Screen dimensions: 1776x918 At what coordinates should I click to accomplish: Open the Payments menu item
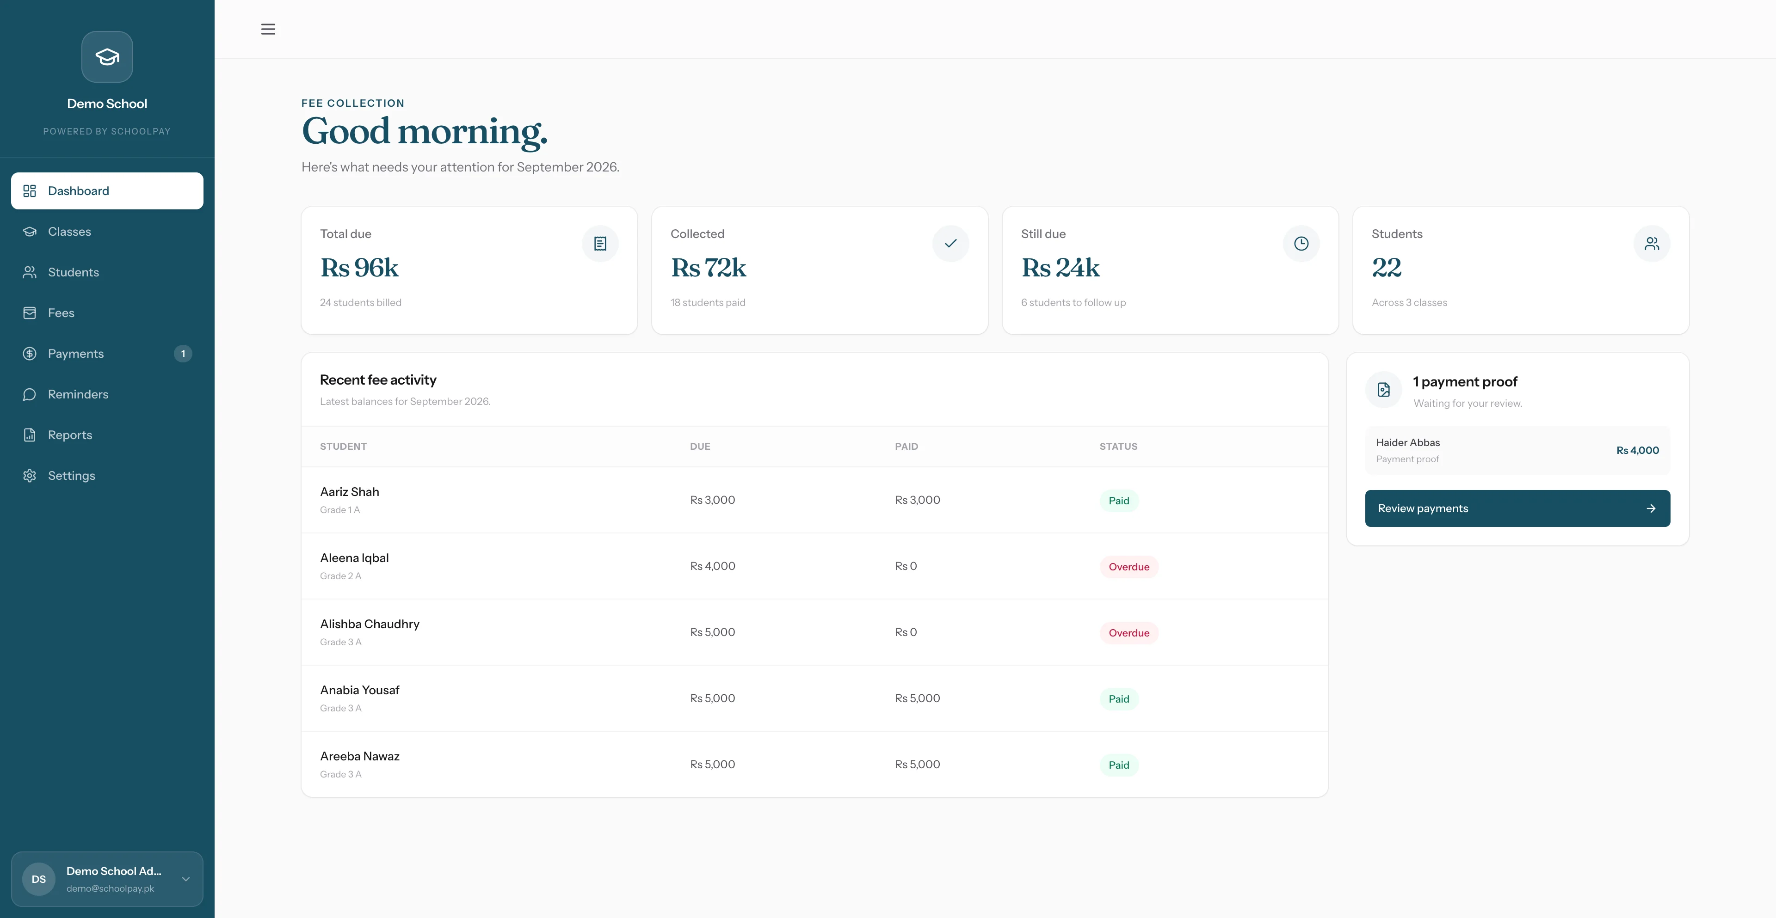click(107, 354)
